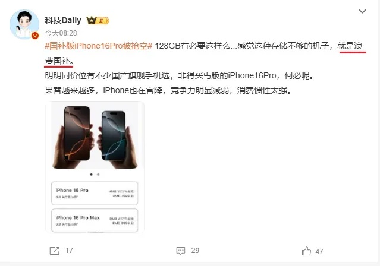Click the like count 47
Viewport: 380px width, 266px height.
click(319, 252)
